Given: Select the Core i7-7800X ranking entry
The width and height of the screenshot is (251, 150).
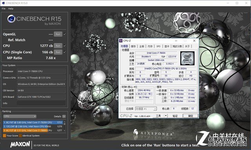Looking at the screenshot, I should point(33,130).
